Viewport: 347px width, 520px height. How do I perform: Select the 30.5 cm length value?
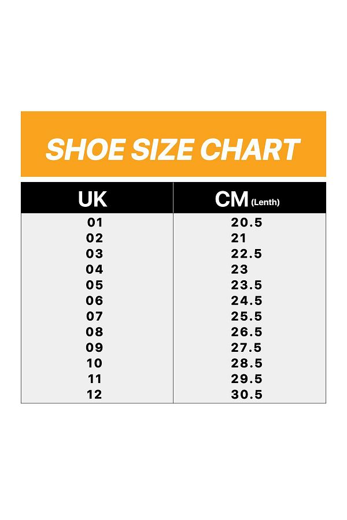click(x=247, y=394)
